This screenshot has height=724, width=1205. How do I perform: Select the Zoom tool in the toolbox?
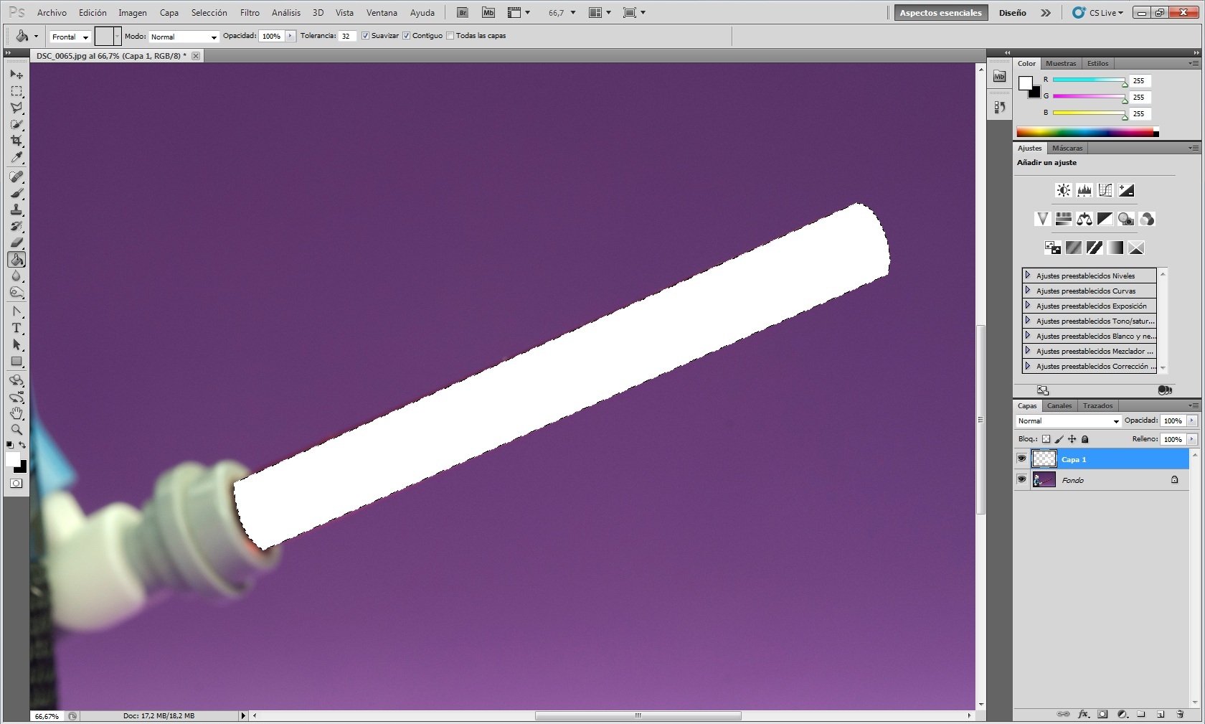pyautogui.click(x=16, y=430)
